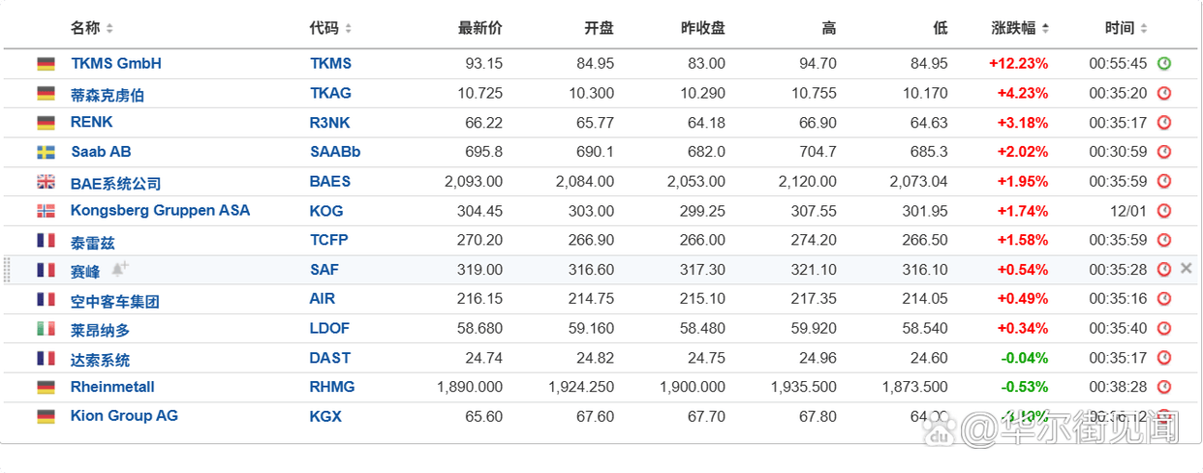1203x473 pixels.
Task: Open the Kion Group AG link
Action: pos(124,416)
